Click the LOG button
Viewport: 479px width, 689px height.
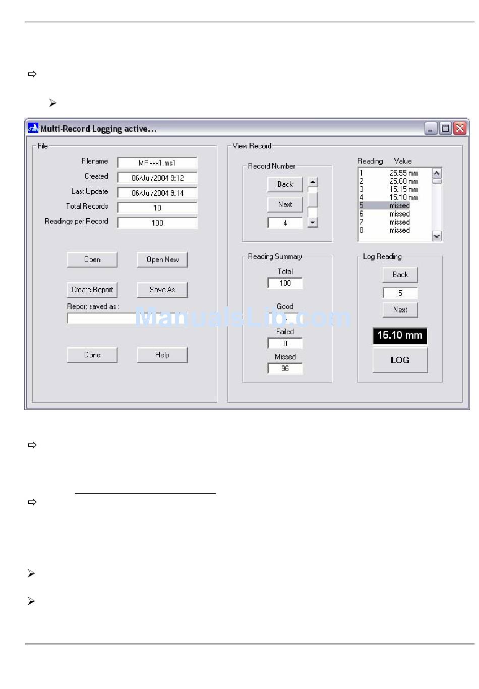coord(400,360)
